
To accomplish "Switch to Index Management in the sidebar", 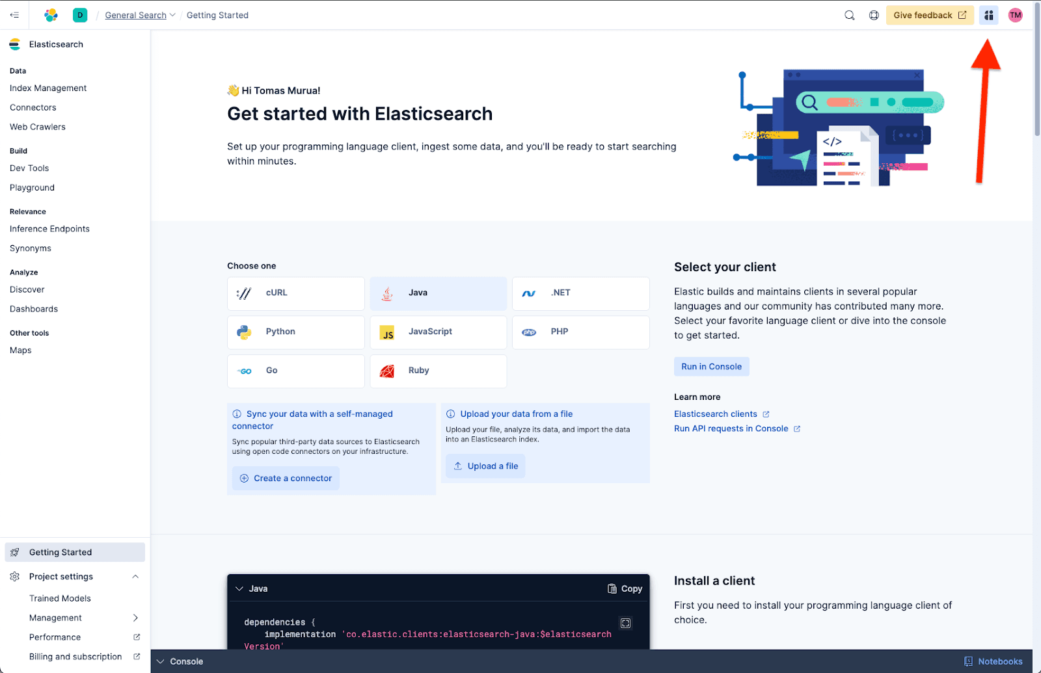I will tap(47, 88).
